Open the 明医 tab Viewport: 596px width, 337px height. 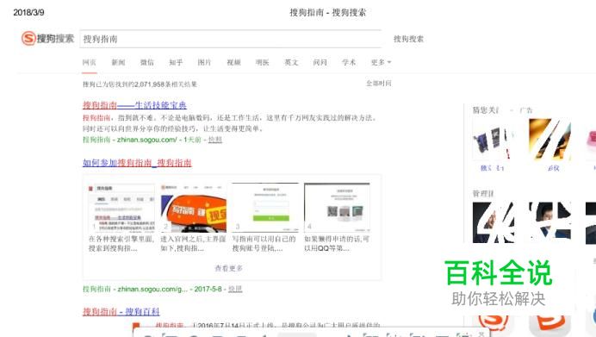pyautogui.click(x=263, y=62)
